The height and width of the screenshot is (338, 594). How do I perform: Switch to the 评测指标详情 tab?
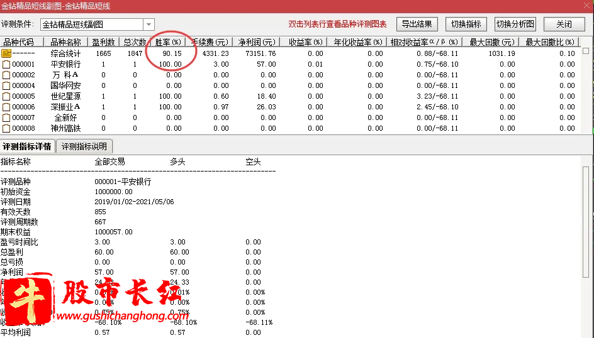27,146
